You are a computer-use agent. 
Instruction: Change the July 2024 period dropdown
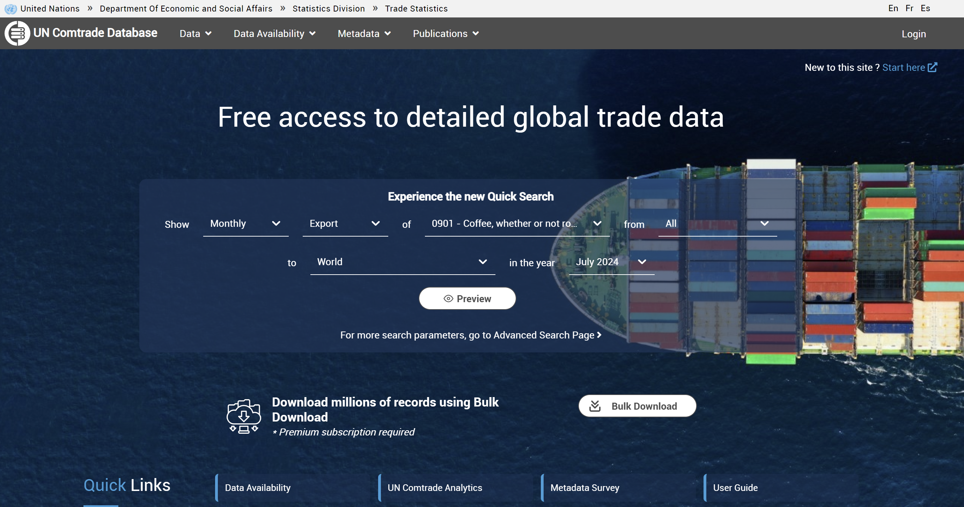coord(611,262)
